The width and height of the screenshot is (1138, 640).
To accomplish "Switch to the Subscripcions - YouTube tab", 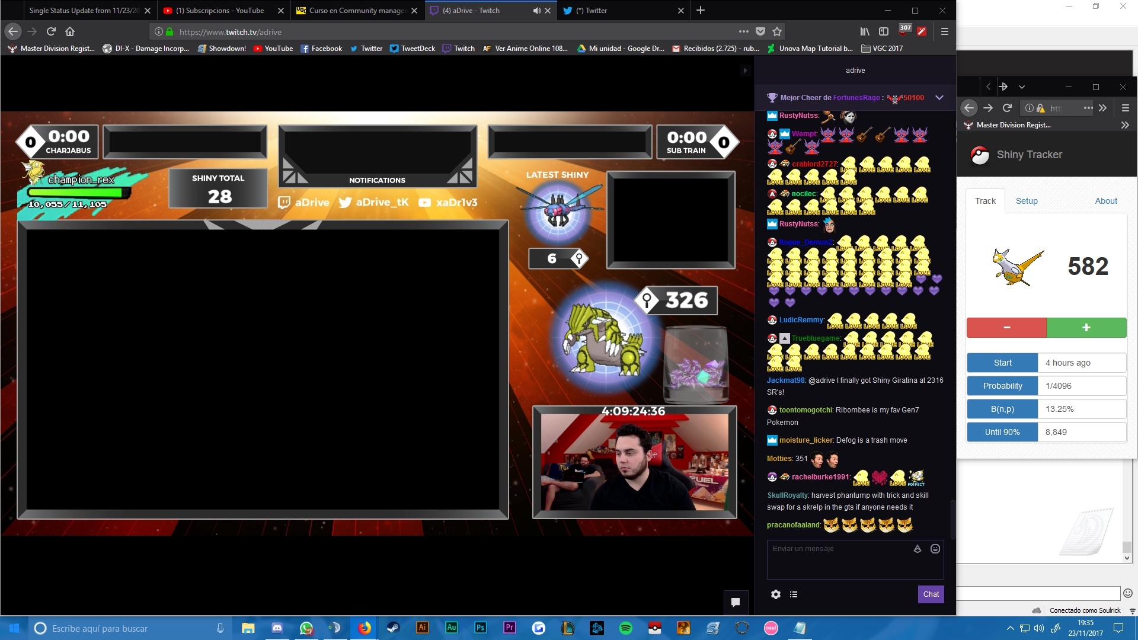I will coord(223,11).
